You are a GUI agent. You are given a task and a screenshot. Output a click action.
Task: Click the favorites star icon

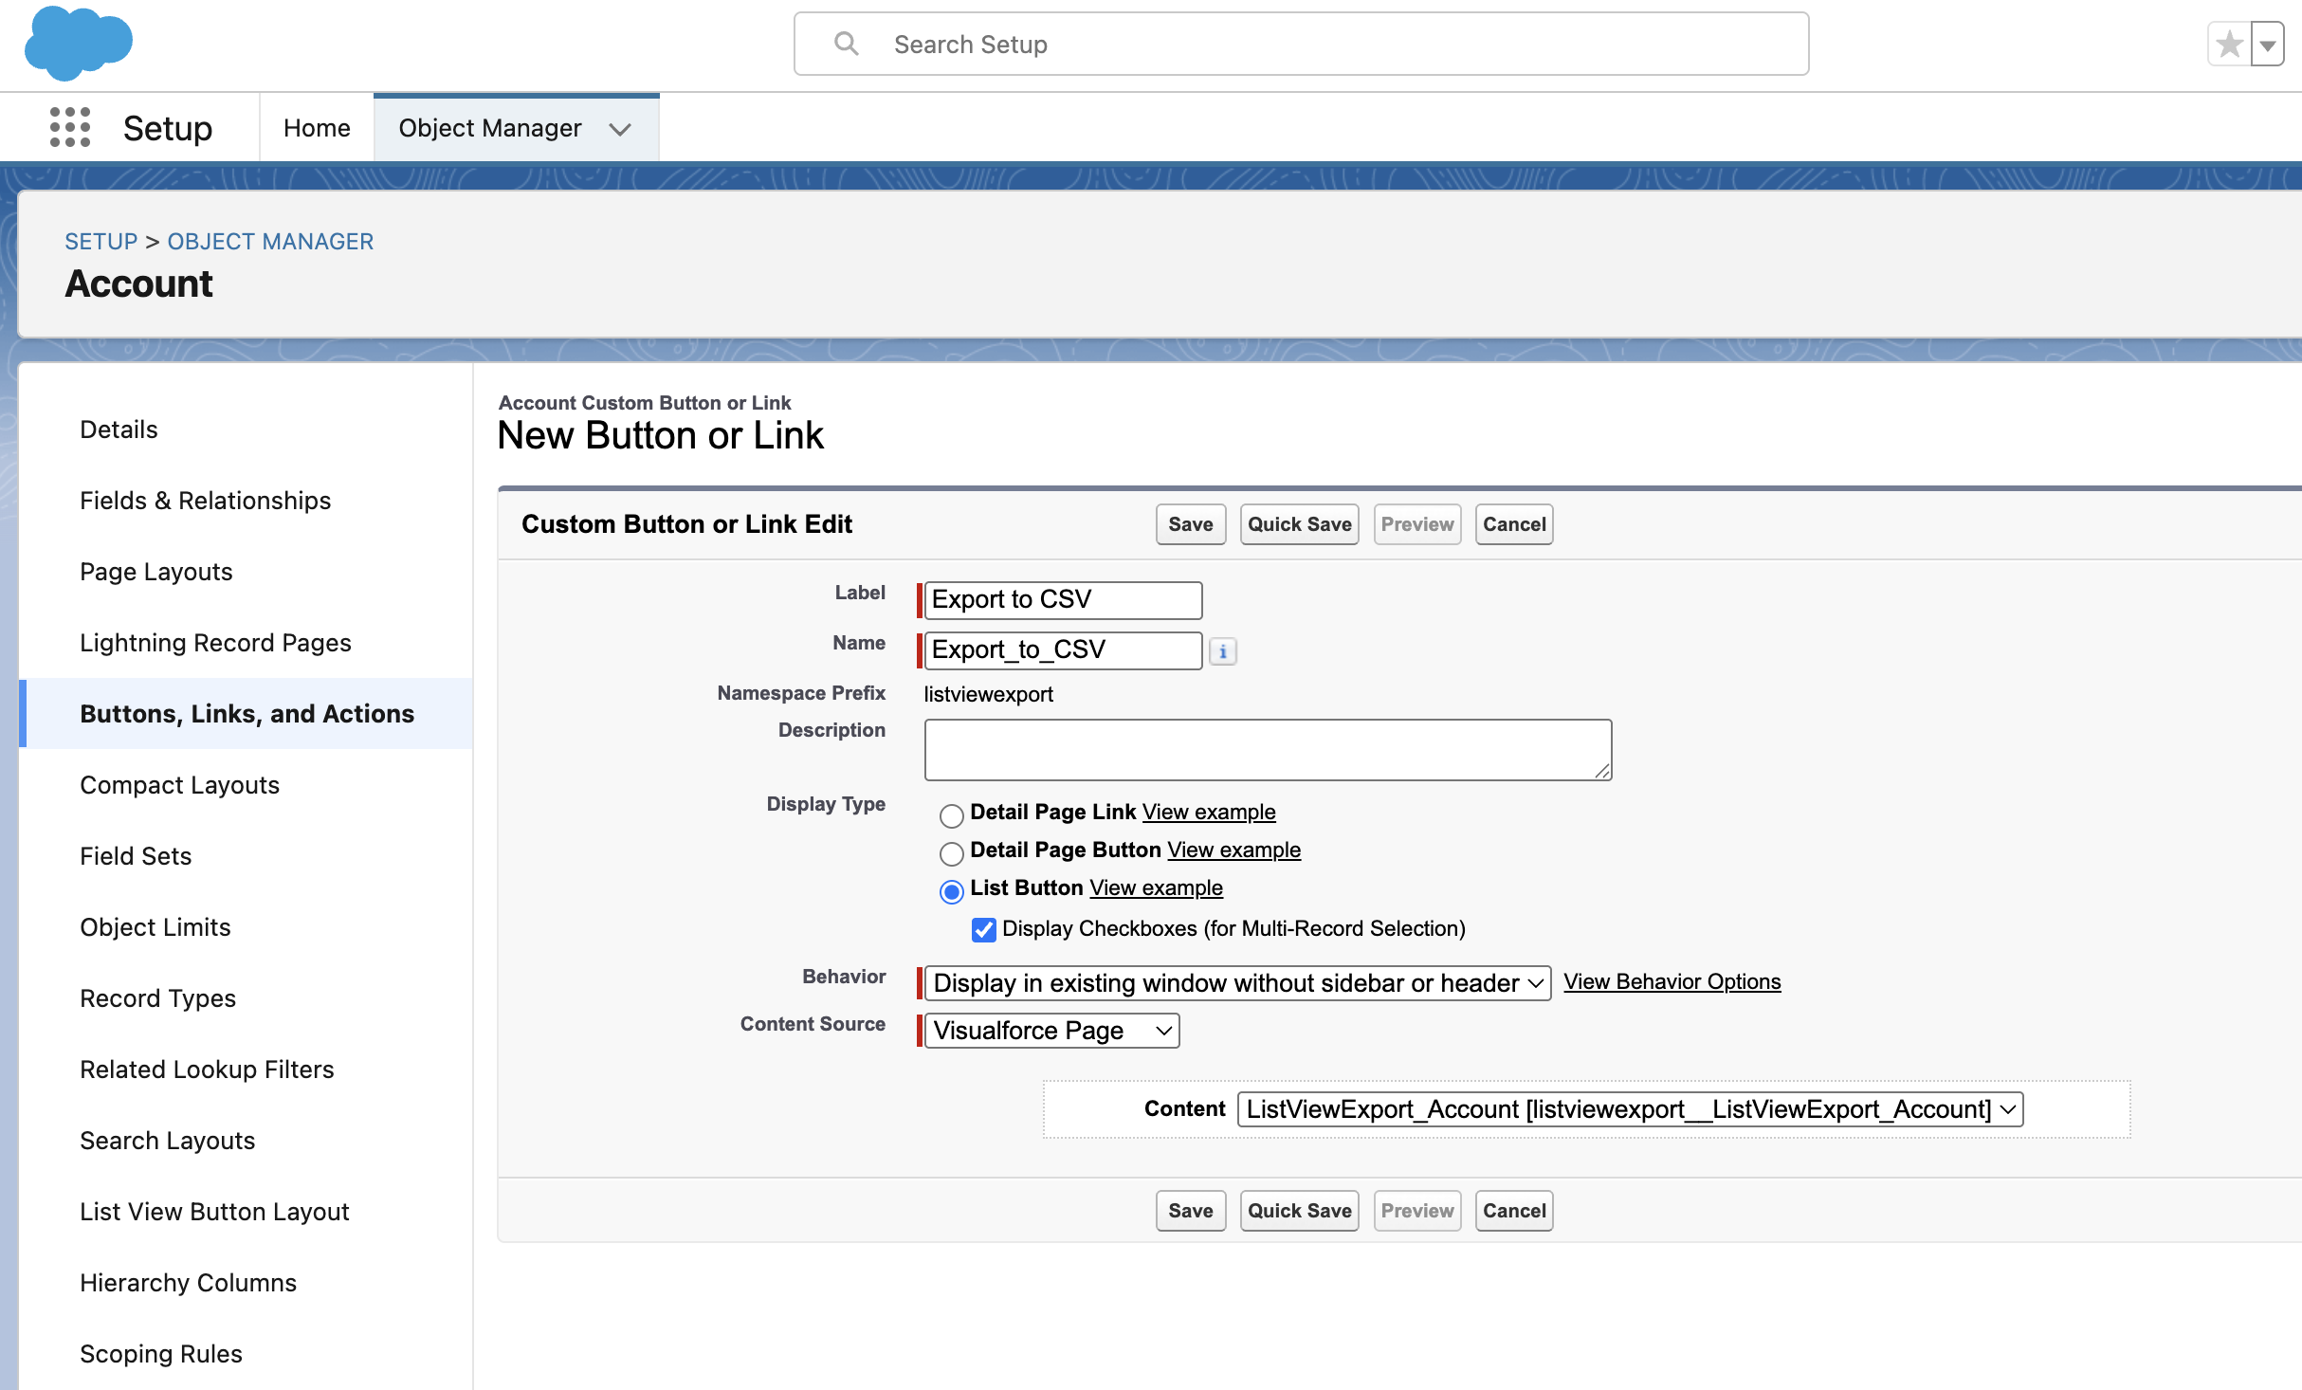pos(2230,45)
